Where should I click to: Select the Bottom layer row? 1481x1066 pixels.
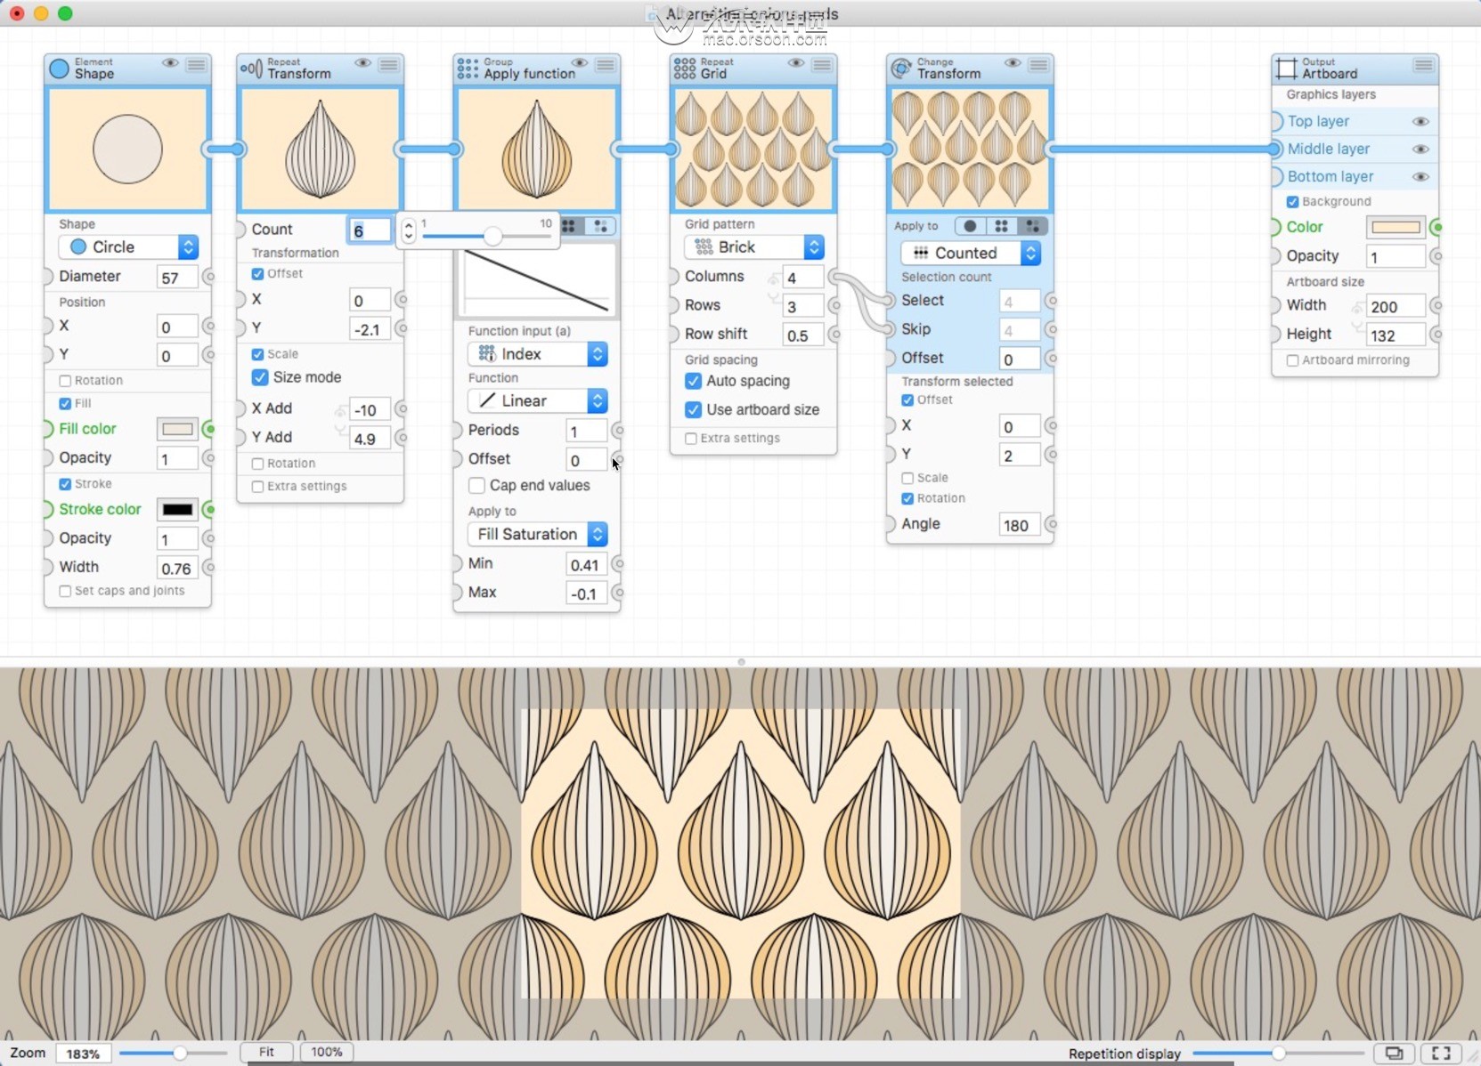[x=1355, y=176]
